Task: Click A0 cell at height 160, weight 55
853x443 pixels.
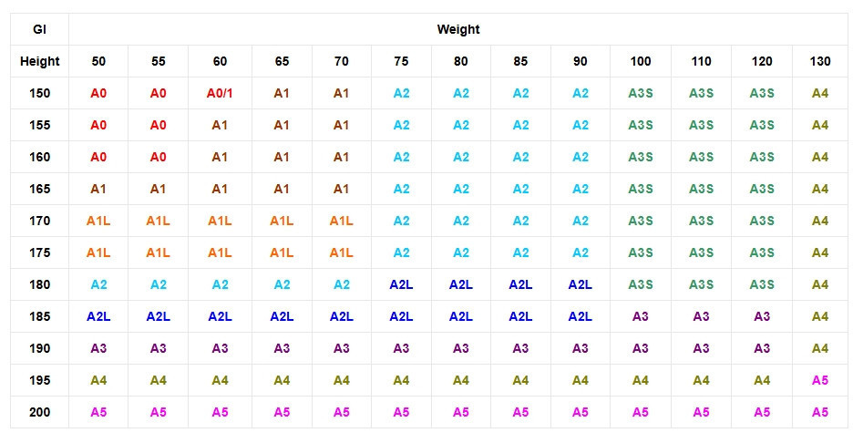Action: [x=159, y=157]
